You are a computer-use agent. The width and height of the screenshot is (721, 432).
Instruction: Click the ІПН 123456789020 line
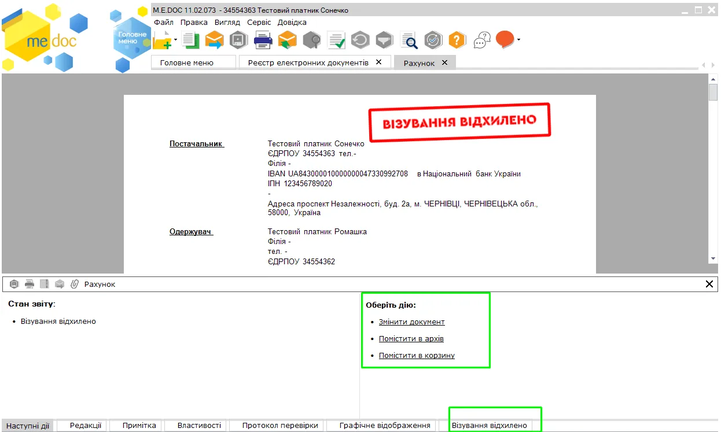click(x=300, y=184)
